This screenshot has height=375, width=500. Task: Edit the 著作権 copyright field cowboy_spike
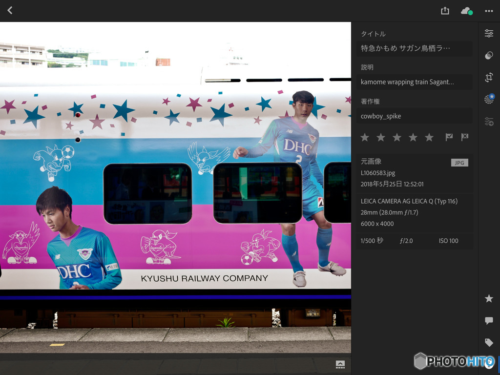414,116
